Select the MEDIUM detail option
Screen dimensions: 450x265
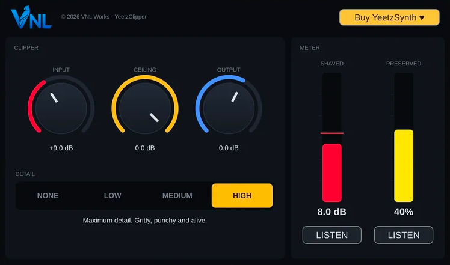point(177,196)
